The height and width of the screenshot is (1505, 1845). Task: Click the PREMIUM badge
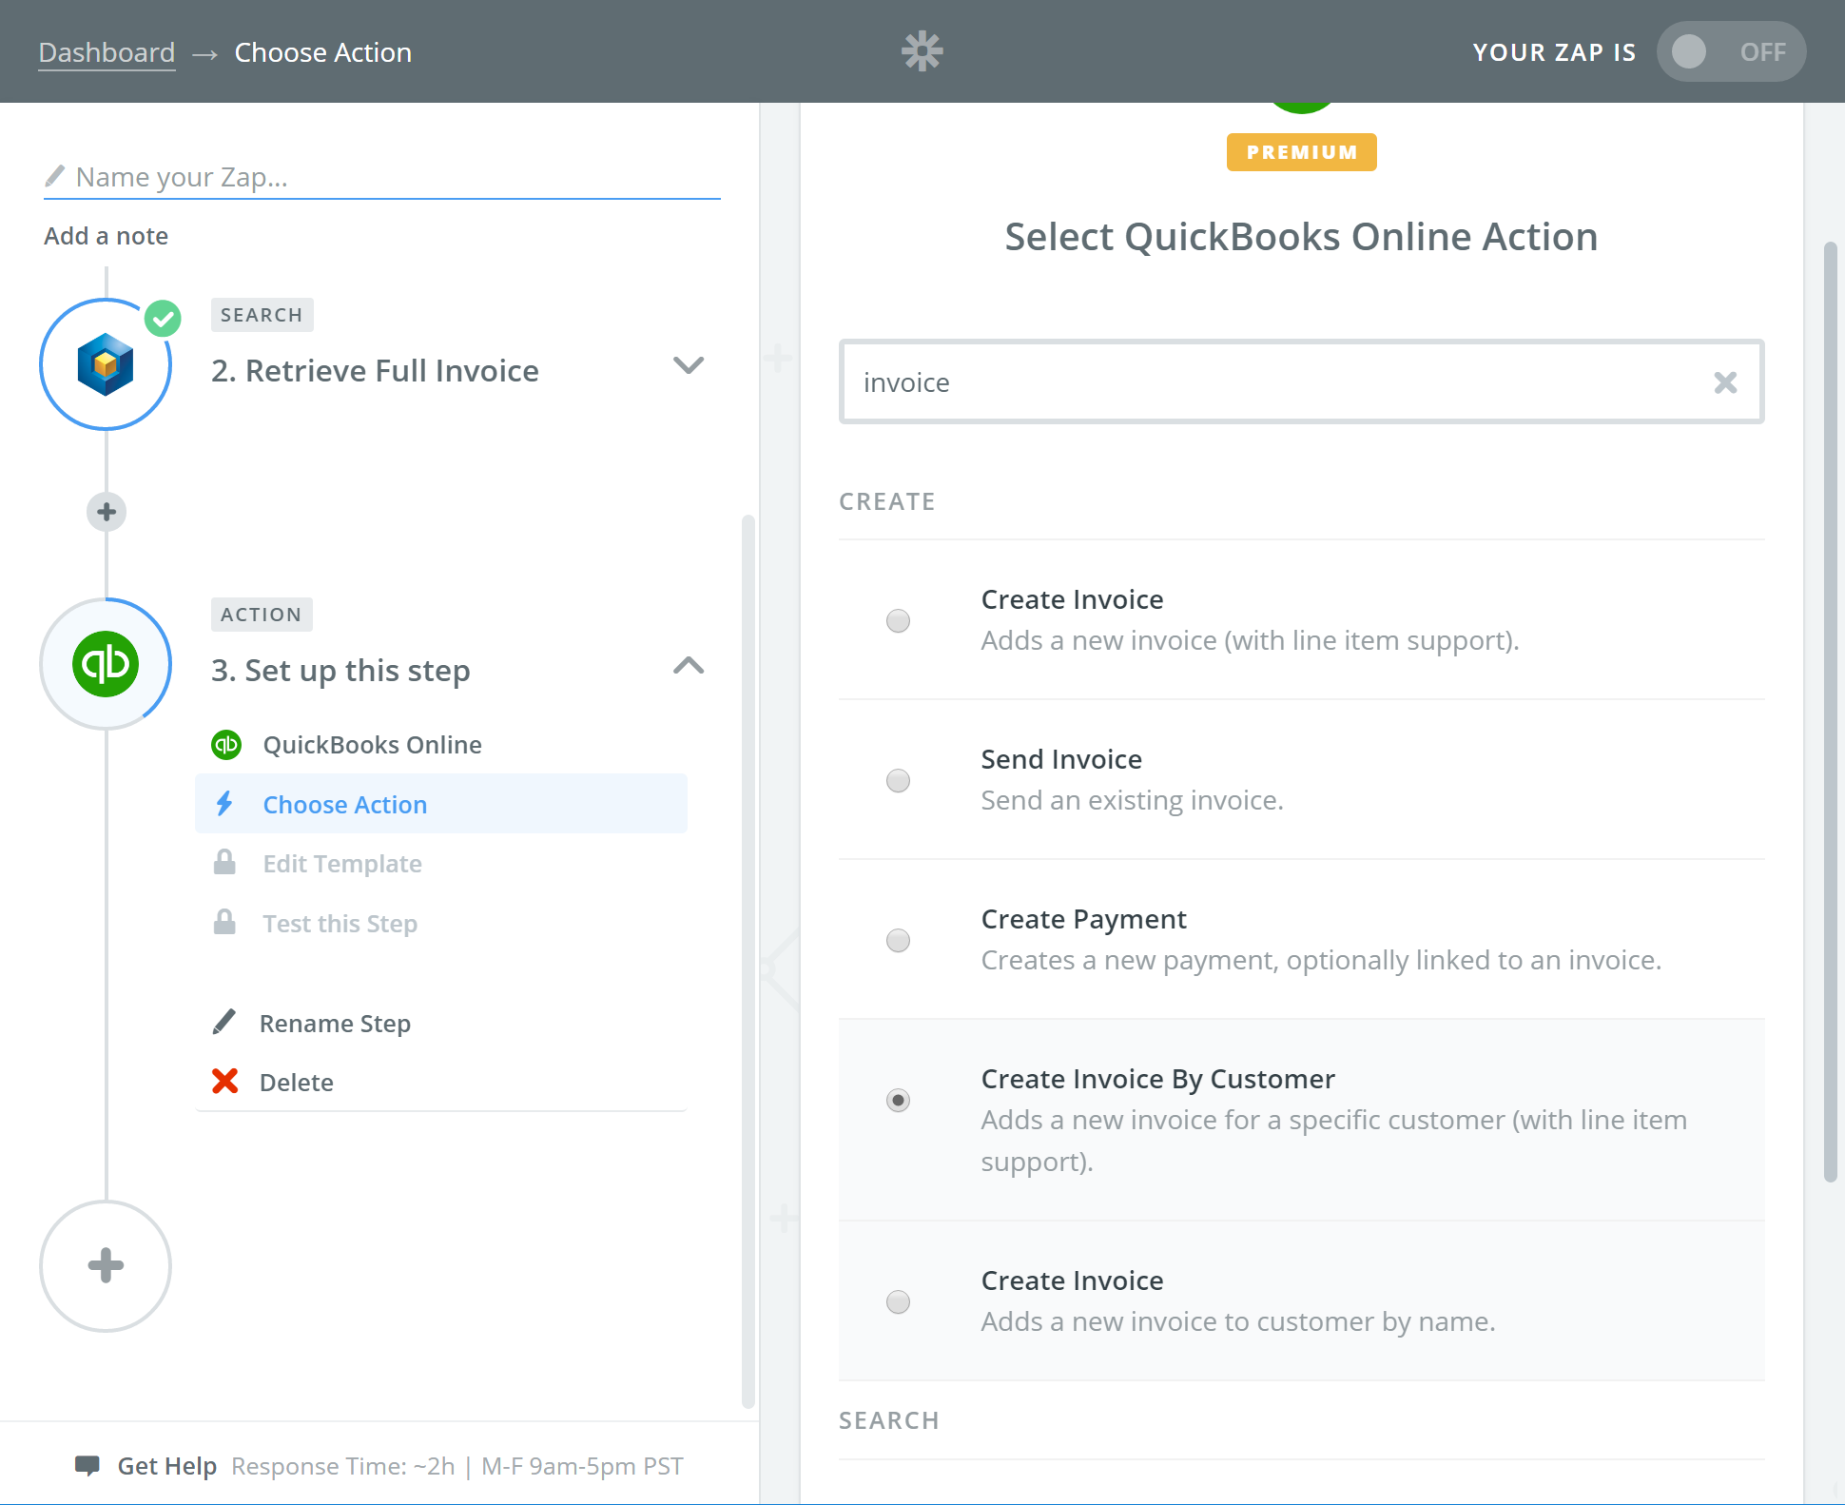coord(1301,152)
